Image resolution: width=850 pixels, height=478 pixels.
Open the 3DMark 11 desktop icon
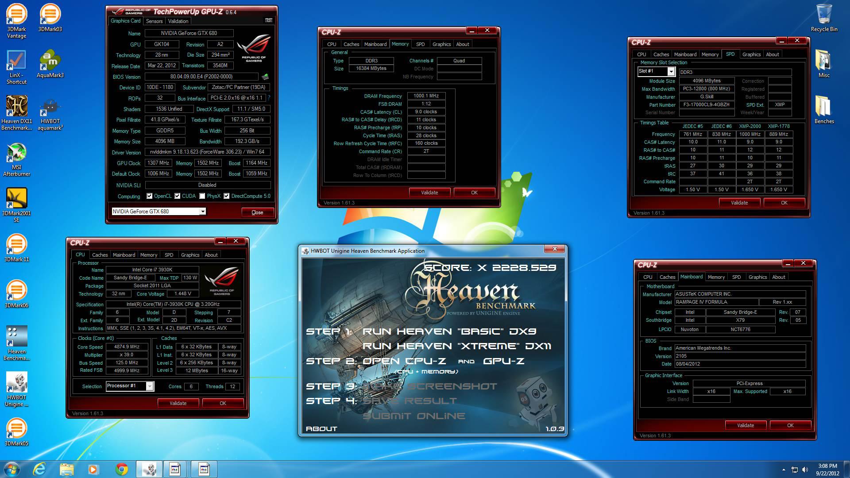(16, 248)
